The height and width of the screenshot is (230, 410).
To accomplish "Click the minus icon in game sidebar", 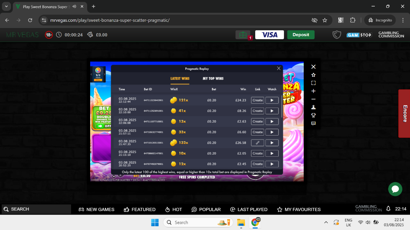I will pyautogui.click(x=313, y=99).
